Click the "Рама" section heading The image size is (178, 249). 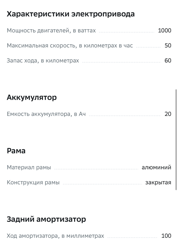pyautogui.click(x=16, y=151)
